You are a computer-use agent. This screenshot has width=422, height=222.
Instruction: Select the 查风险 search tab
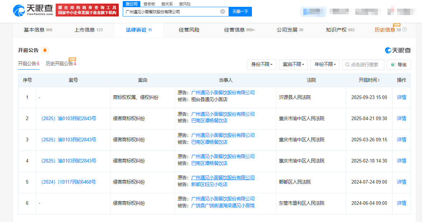click(x=184, y=4)
